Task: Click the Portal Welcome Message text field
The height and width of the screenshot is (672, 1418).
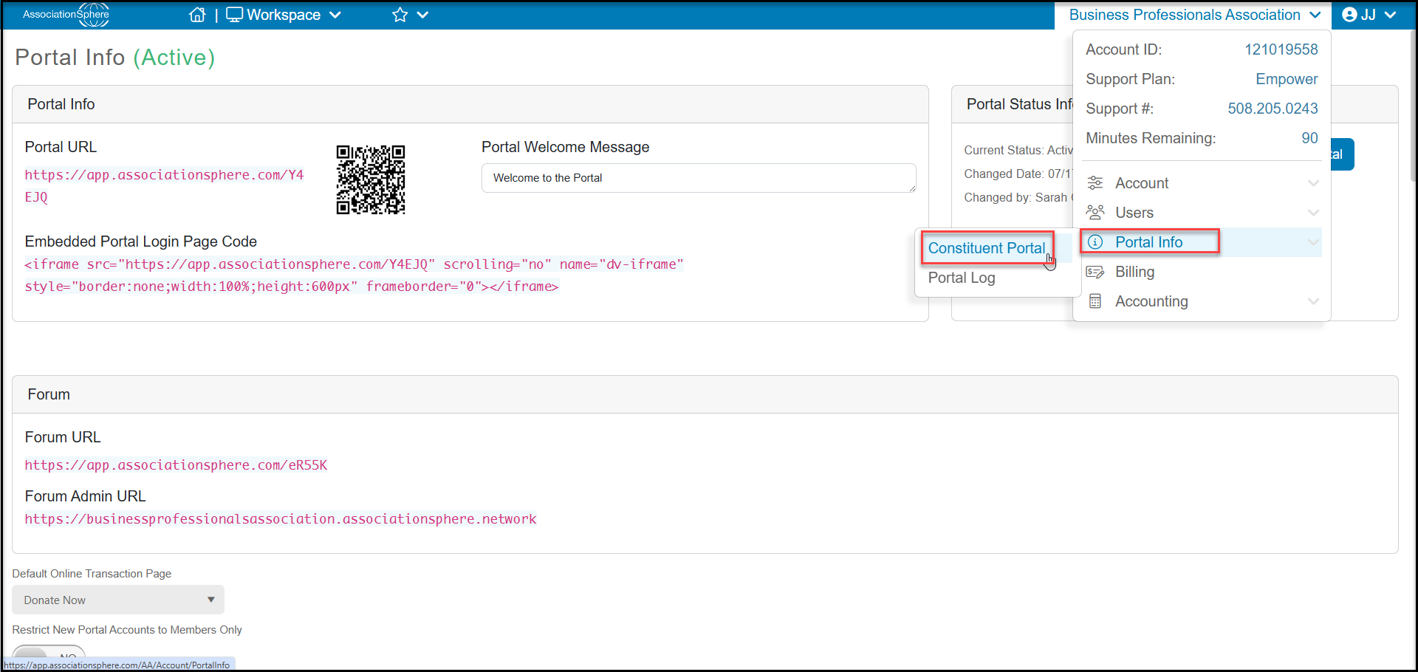Action: click(699, 178)
